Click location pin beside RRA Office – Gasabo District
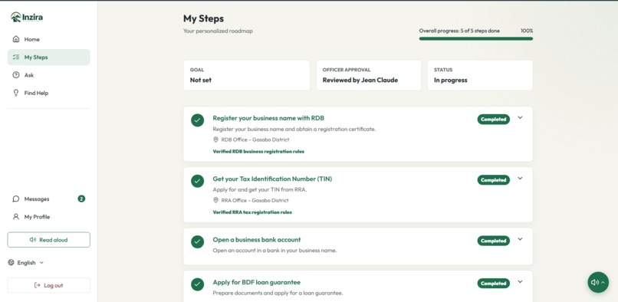Viewport: 618px width, 302px height. click(x=215, y=200)
